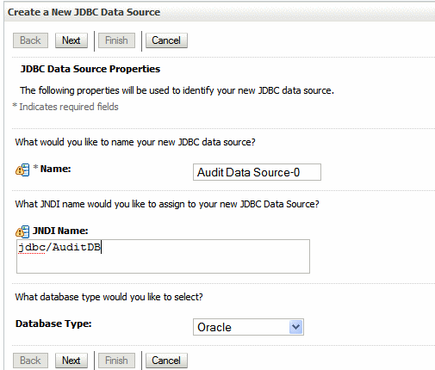Focus the Name field containing Audit Data Source-0
The height and width of the screenshot is (370, 435).
point(257,172)
